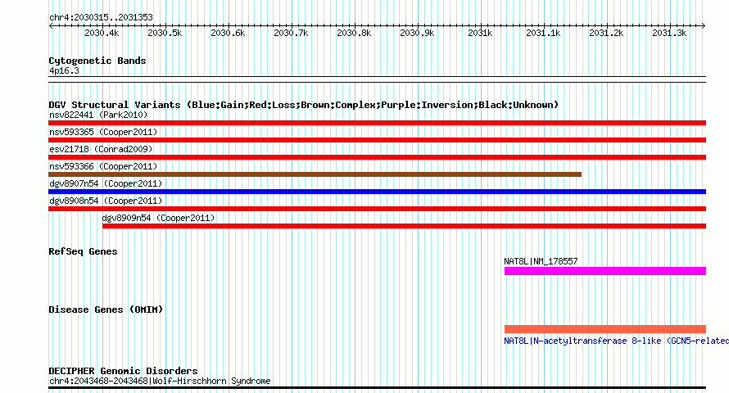This screenshot has height=393, width=729.
Task: Click the 2030.6k ruler tick
Action: [228, 33]
